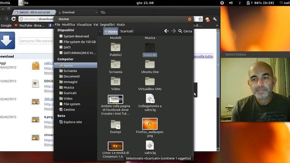This screenshot has height=163, width=290.
Task: Click the Chrome address bar
Action: coord(36,19)
